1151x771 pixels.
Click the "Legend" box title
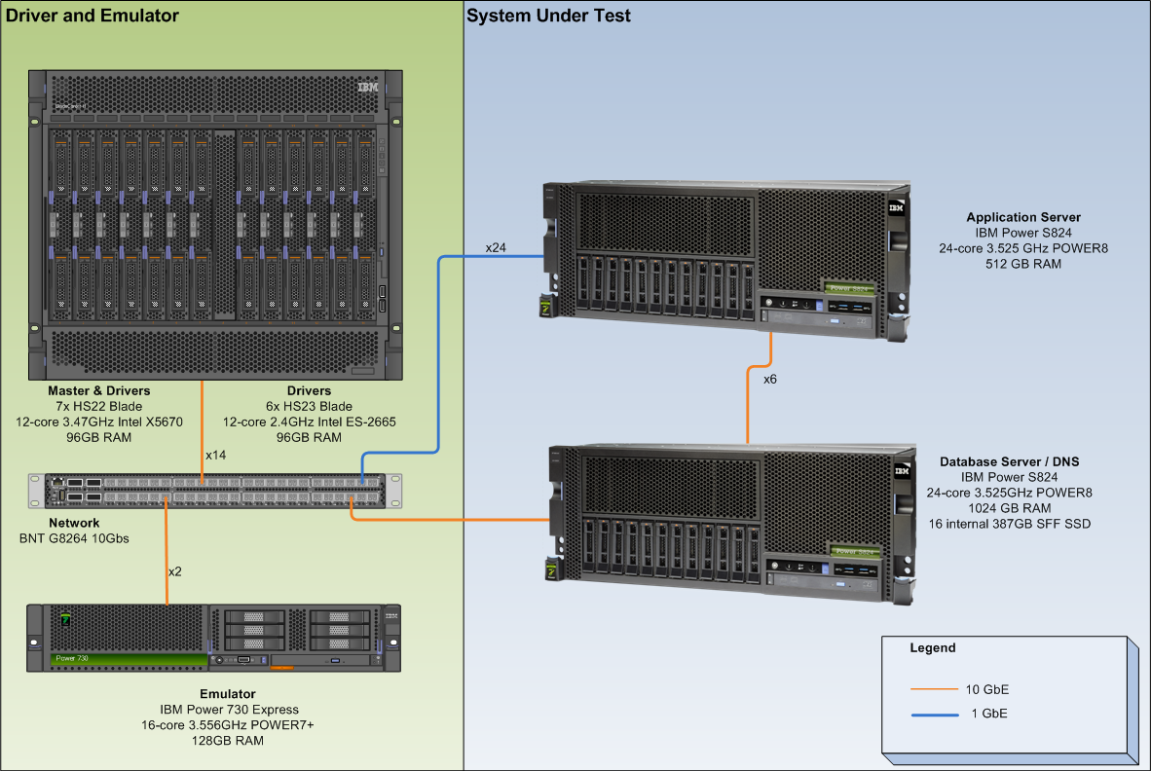tap(932, 648)
